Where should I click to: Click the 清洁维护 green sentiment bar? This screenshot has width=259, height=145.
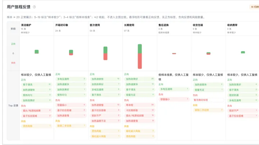pos(37,52)
